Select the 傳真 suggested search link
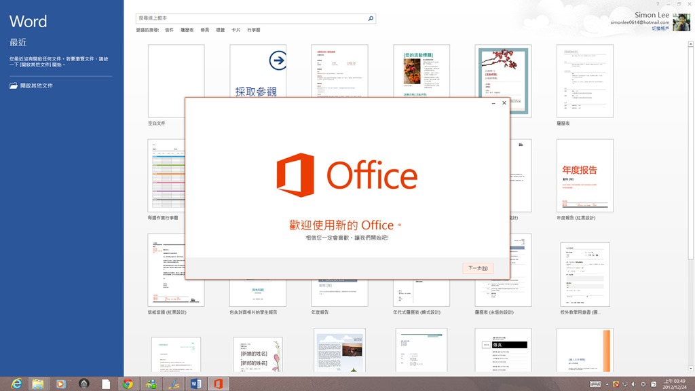Screen dimensions: 695x391 (x=205, y=30)
